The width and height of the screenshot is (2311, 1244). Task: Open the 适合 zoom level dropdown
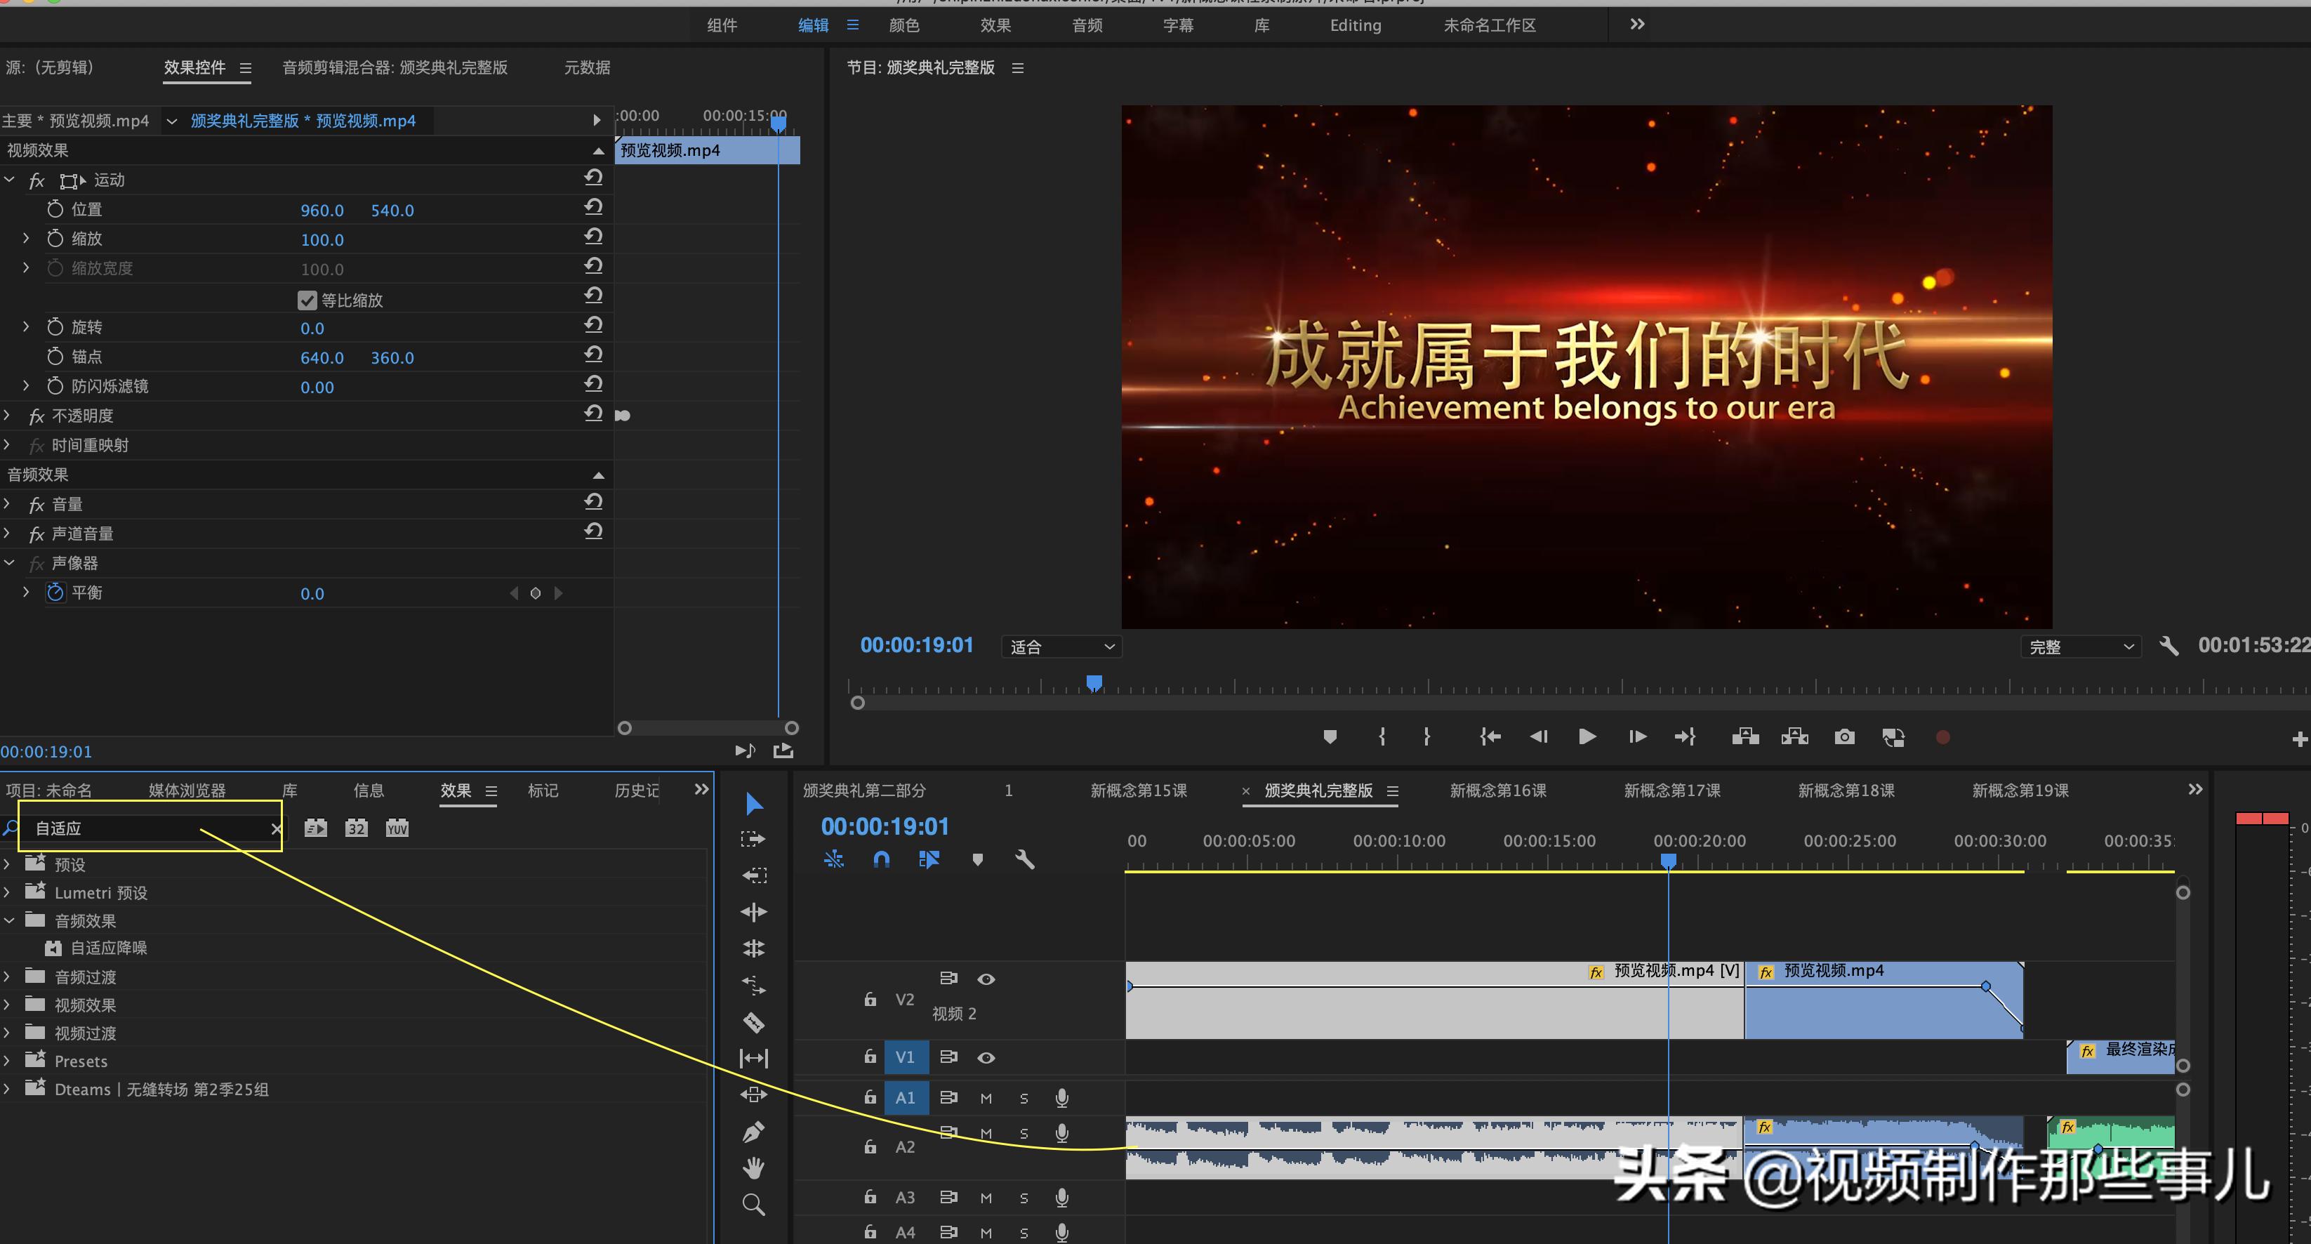point(1061,646)
